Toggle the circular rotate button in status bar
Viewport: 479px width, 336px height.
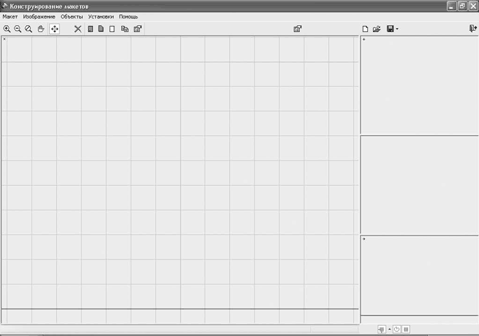(396, 329)
